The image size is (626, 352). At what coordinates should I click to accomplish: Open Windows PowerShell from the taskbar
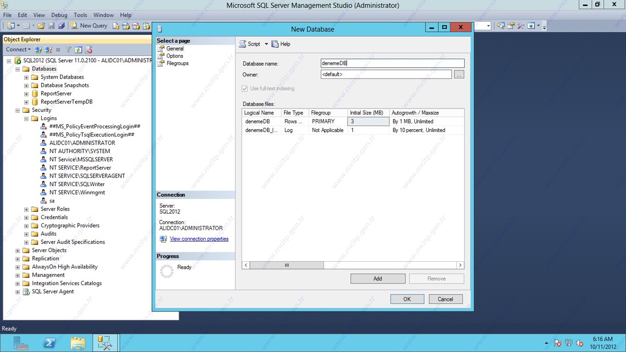pos(49,343)
